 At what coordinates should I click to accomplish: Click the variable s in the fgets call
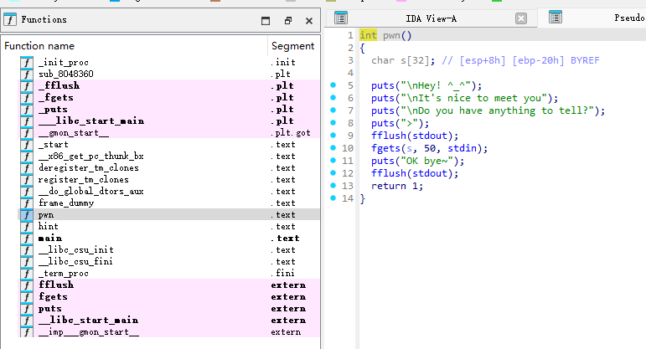pyautogui.click(x=410, y=148)
